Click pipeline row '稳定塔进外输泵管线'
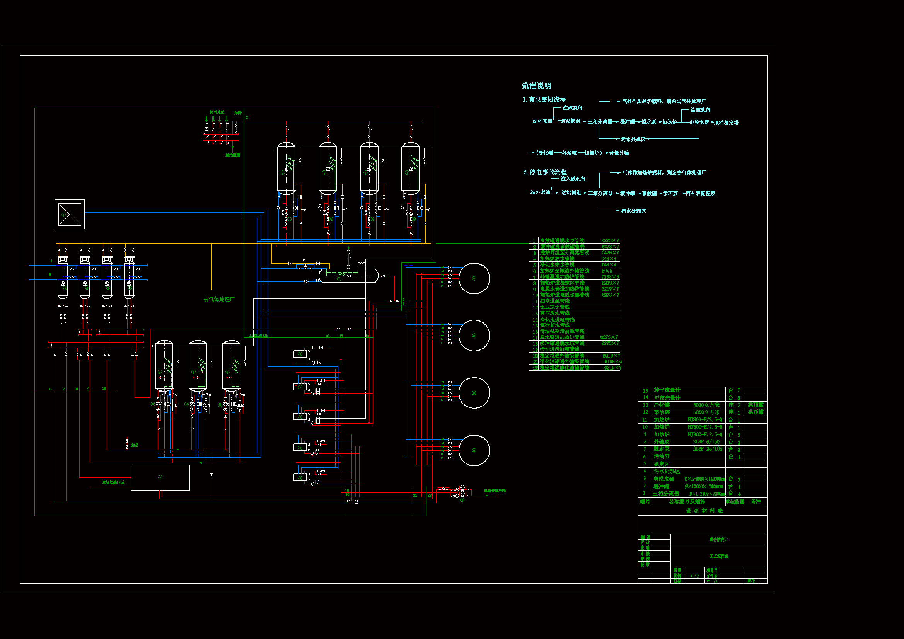Image resolution: width=904 pixels, height=639 pixels. tap(575, 356)
